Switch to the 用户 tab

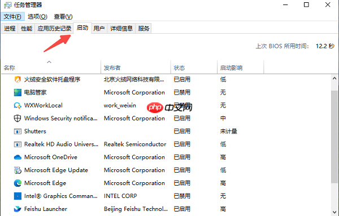tap(99, 28)
